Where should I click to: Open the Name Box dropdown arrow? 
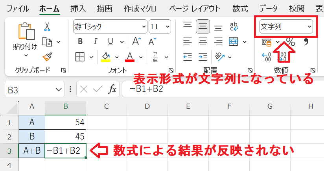tap(59, 90)
